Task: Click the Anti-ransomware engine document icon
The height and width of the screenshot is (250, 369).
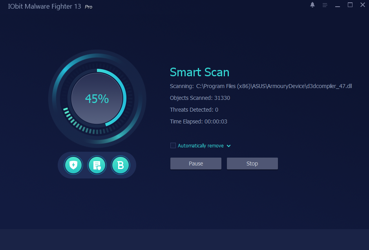Action: point(97,165)
